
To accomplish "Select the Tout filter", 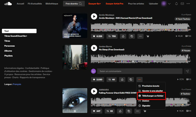I will coord(19,31).
